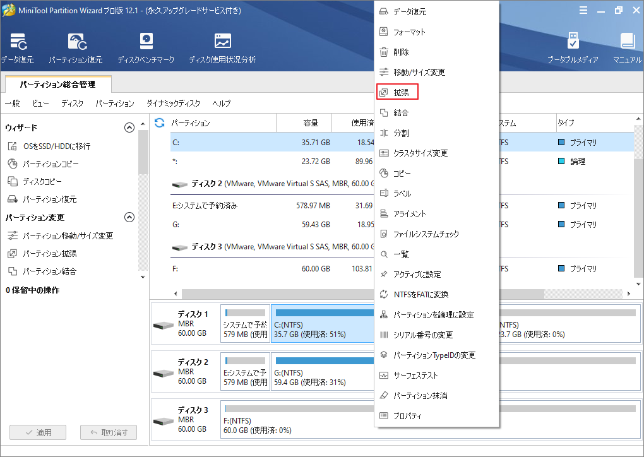This screenshot has width=644, height=457.
Task: Click the ブータブルメディア icon
Action: (x=572, y=42)
